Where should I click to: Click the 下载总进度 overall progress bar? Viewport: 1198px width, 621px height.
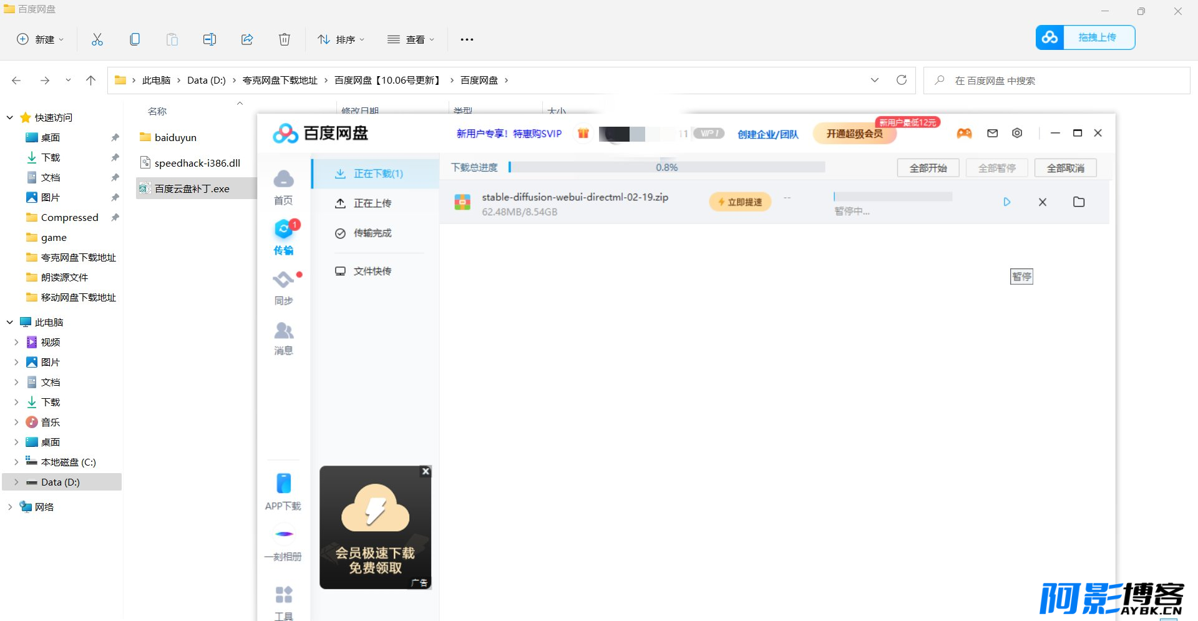pyautogui.click(x=666, y=167)
